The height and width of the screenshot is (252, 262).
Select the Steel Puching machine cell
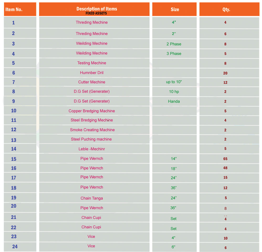pyautogui.click(x=91, y=139)
